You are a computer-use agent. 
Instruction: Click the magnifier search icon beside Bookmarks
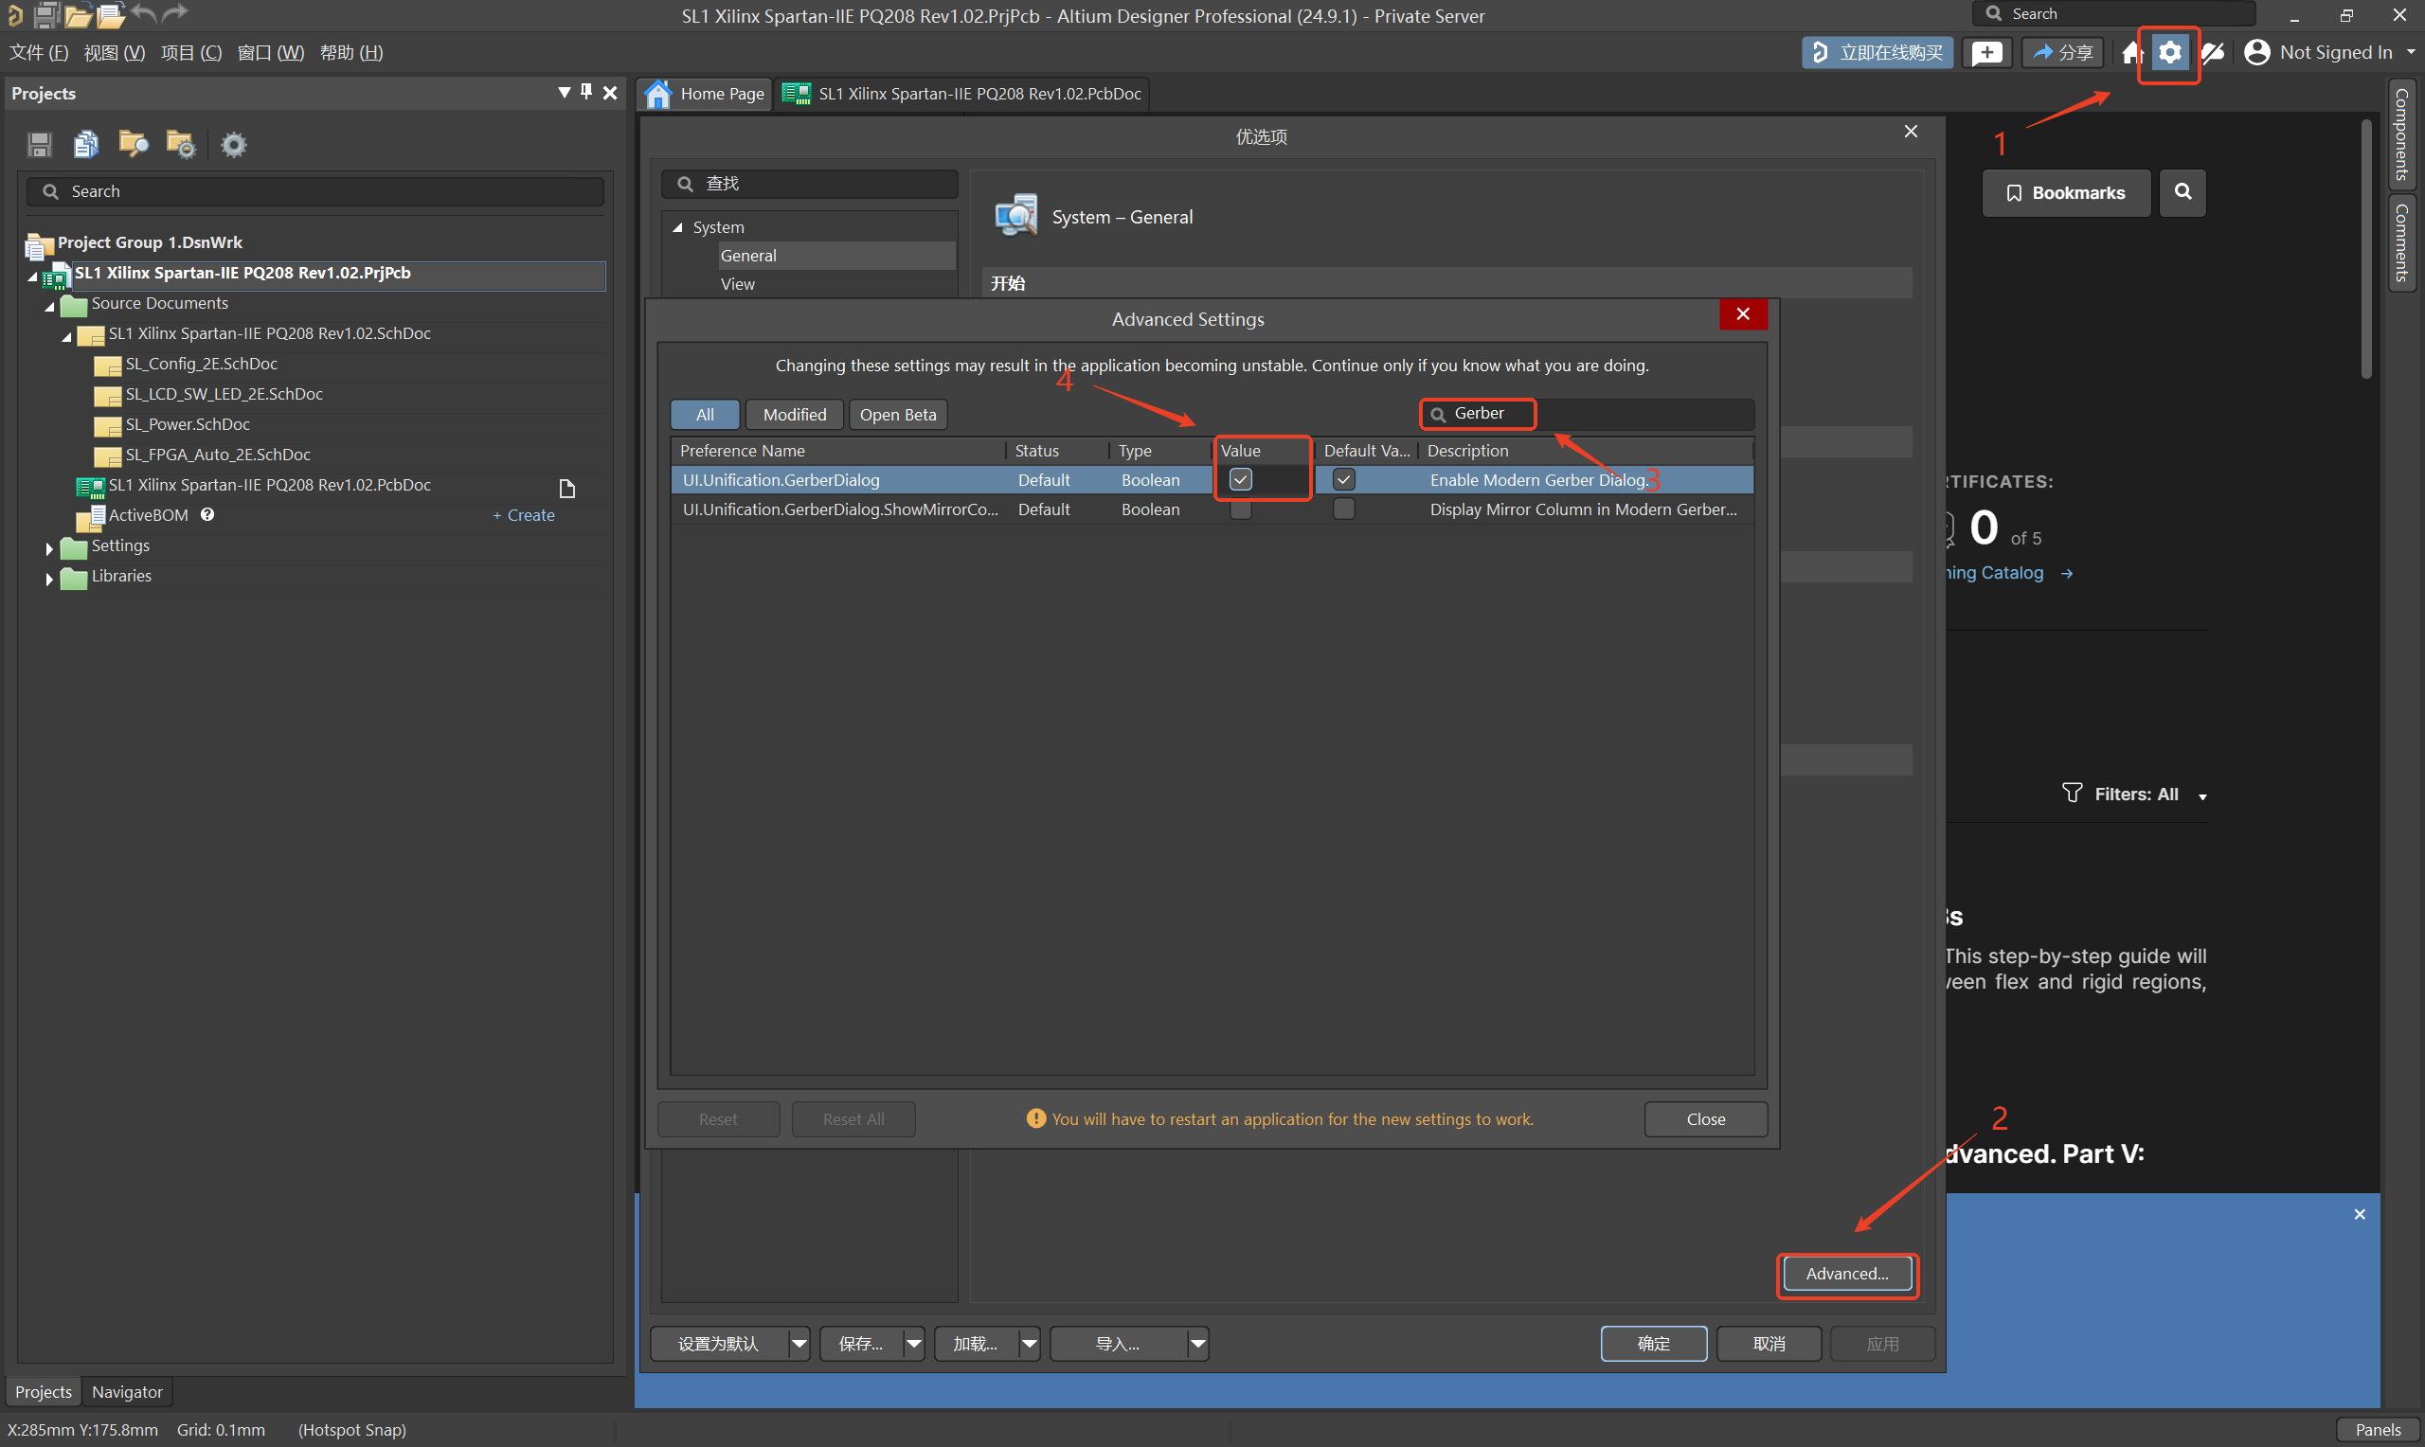(2182, 192)
